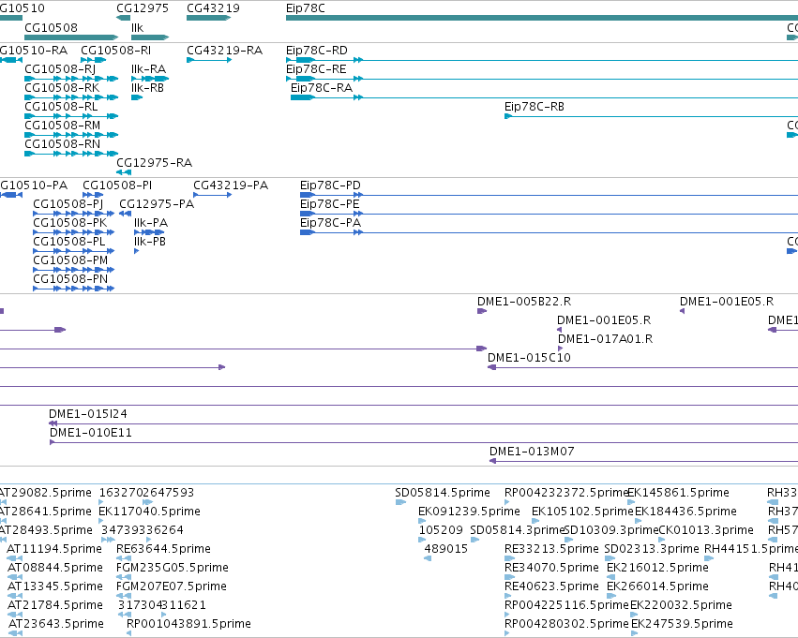Click the Eip78C-PA protein label
Viewport: 798px width, 638px height.
tap(331, 223)
